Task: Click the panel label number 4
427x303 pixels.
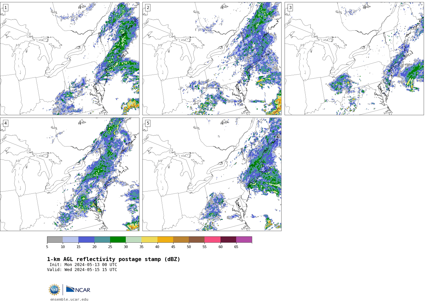Action: (5, 123)
